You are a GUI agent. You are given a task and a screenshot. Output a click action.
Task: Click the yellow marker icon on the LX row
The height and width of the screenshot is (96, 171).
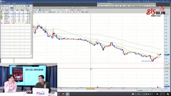click(x=2, y=15)
